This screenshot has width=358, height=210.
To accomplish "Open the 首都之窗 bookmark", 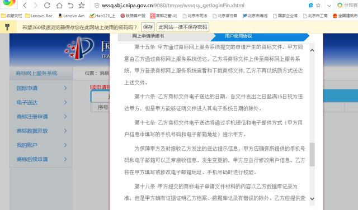I will pos(163,16).
